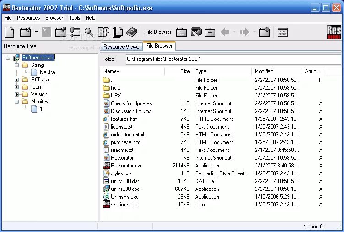Click the Back arrow in File Browser toolbar
Screen dimensions: 344x232
tap(225, 32)
